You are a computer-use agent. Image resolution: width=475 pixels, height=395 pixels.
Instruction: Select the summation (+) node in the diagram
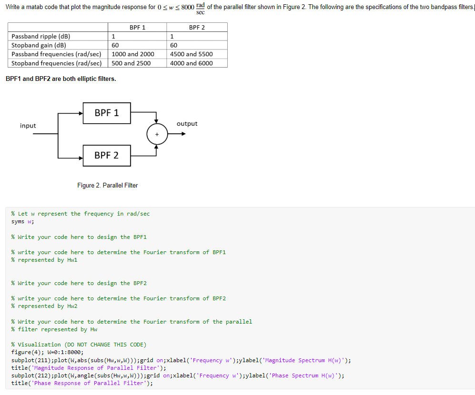click(x=157, y=134)
